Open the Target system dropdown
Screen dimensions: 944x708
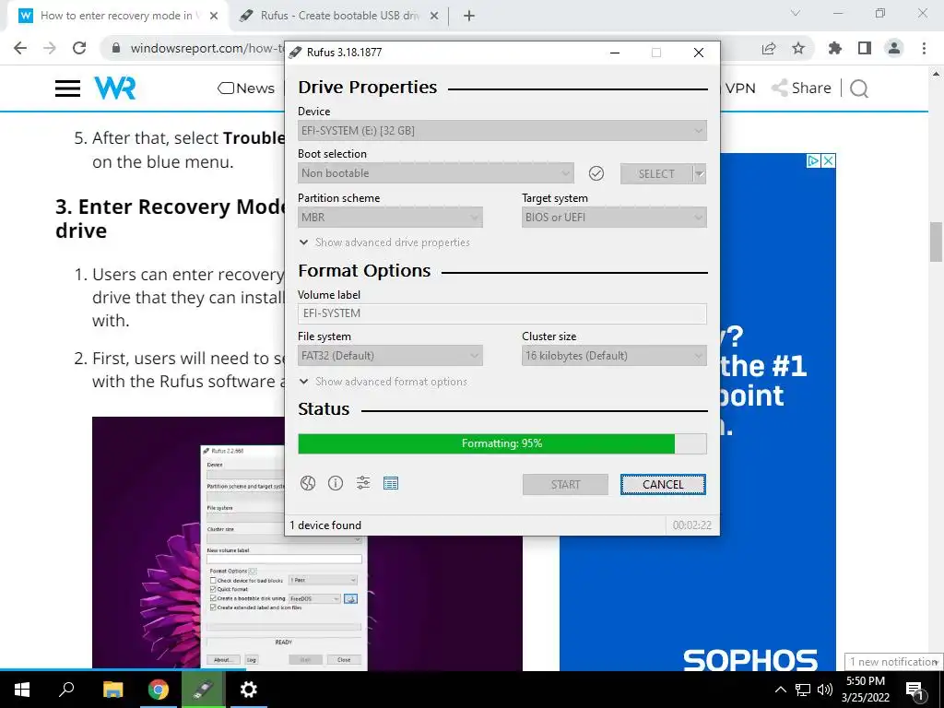[614, 218]
